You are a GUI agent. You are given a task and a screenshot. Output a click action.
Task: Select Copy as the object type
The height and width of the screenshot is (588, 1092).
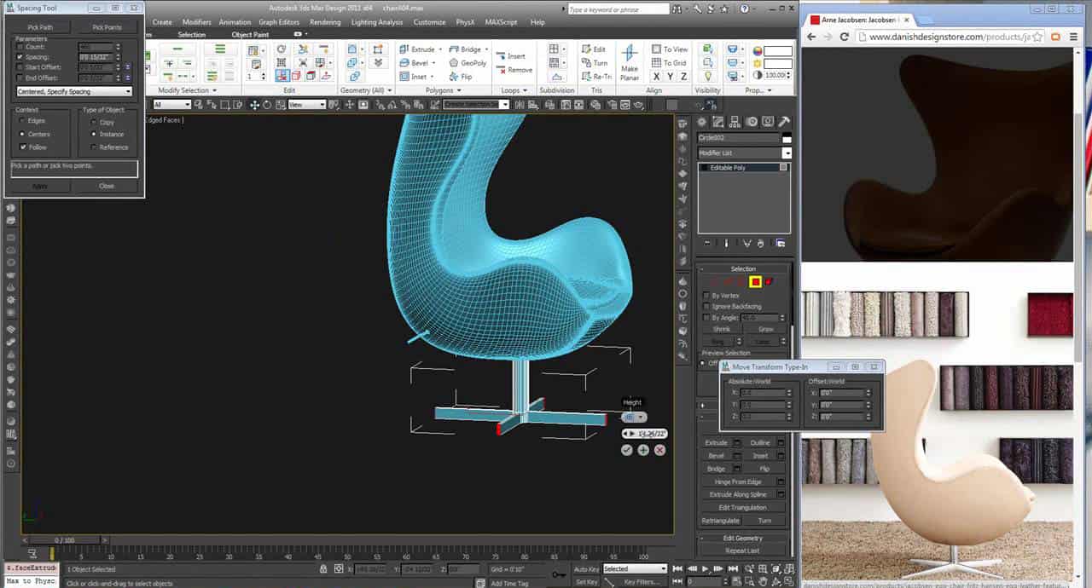click(94, 122)
